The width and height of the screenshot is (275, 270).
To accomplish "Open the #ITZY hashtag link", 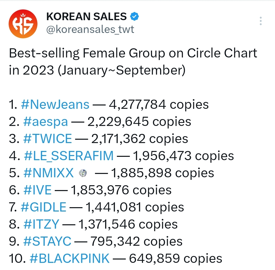I will coord(41,224).
